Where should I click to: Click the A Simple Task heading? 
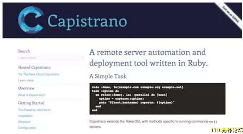[108, 76]
